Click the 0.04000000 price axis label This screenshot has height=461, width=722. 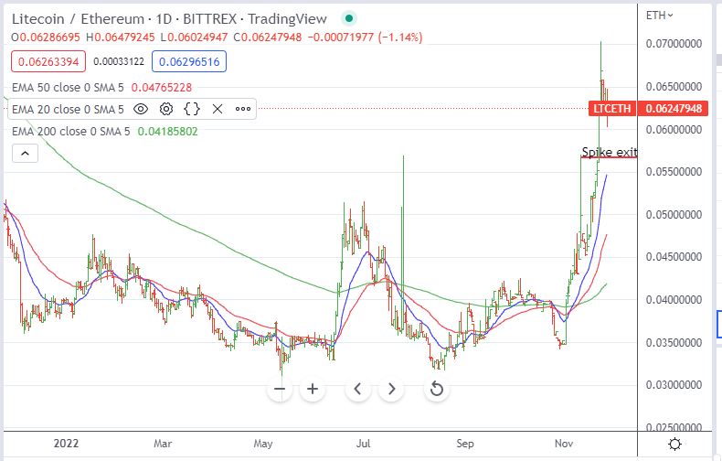click(674, 300)
